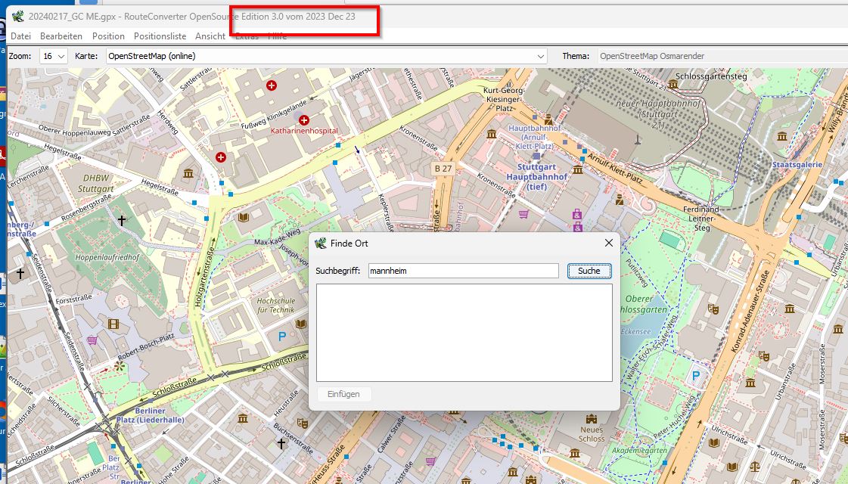848x484 pixels.
Task: Click the parking P icon near Hochschule für Technik
Action: (283, 337)
